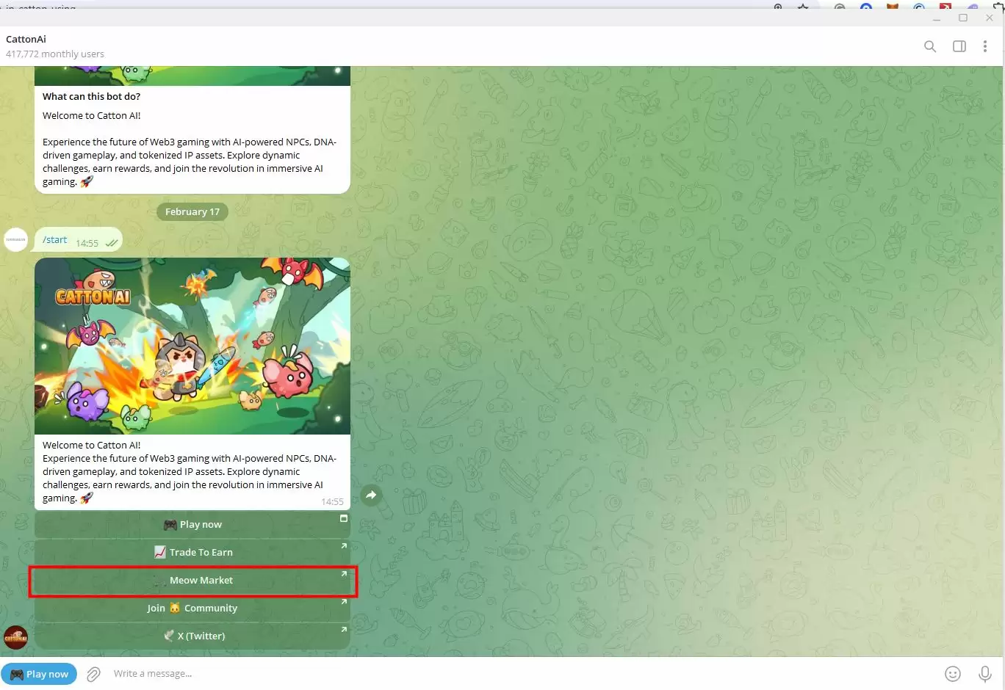The width and height of the screenshot is (1005, 690).
Task: Click the /start command in the sent message
Action: tap(55, 240)
